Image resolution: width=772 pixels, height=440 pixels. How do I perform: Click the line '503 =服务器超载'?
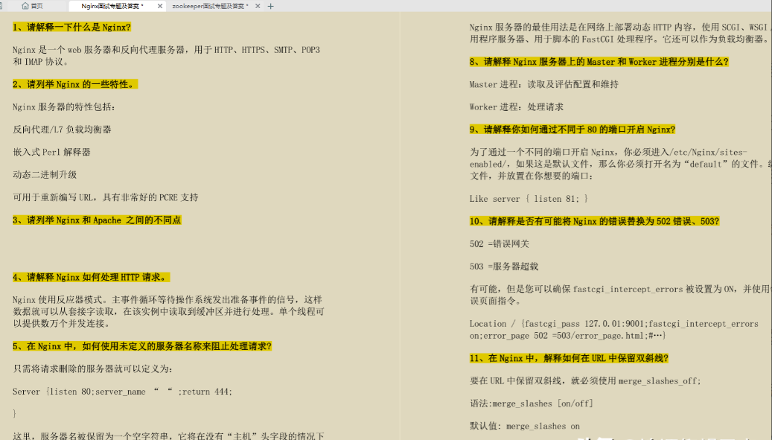tap(504, 267)
